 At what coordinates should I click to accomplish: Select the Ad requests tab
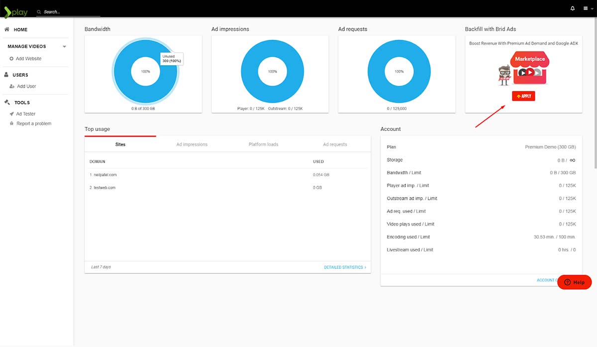point(335,144)
